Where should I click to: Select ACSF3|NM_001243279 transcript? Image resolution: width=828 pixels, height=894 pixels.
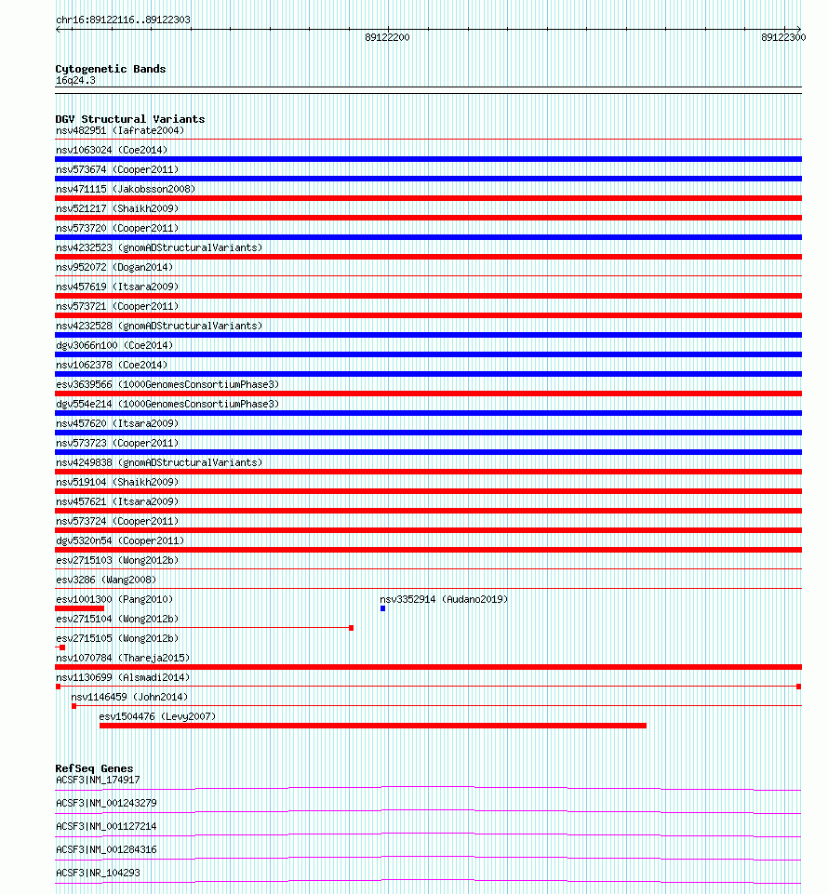[x=106, y=804]
